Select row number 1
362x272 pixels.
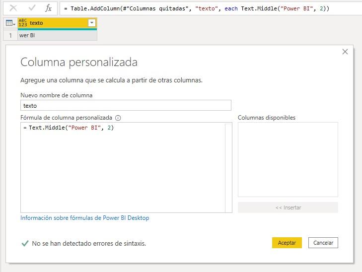click(10, 36)
